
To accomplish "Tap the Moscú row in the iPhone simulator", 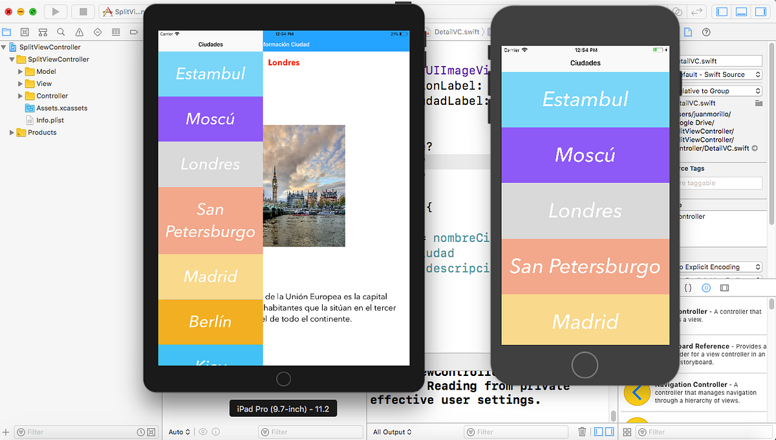I will [x=585, y=155].
